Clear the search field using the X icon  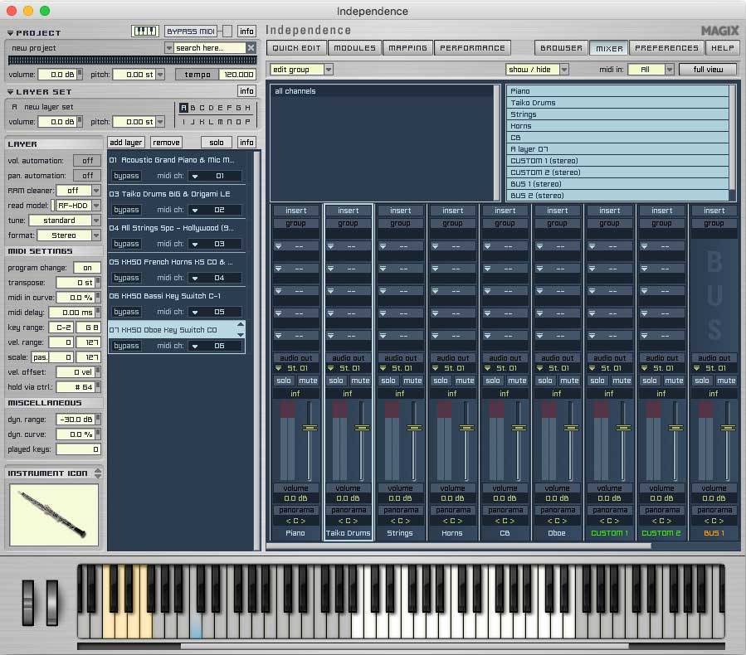click(x=251, y=47)
